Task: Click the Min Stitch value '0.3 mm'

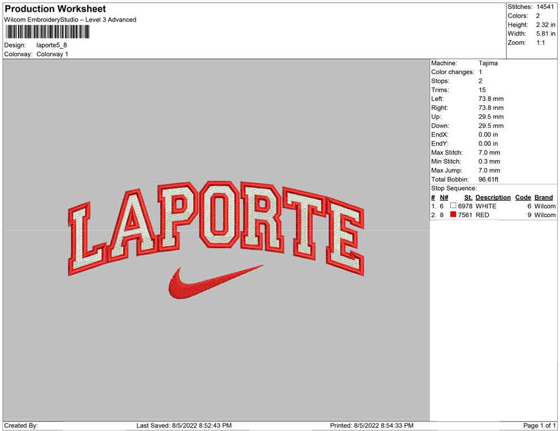Action: (489, 161)
